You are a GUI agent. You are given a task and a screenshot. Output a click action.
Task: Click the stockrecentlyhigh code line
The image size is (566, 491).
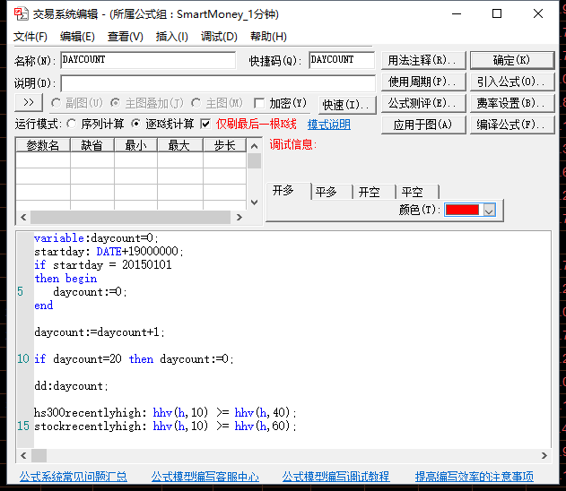click(165, 426)
